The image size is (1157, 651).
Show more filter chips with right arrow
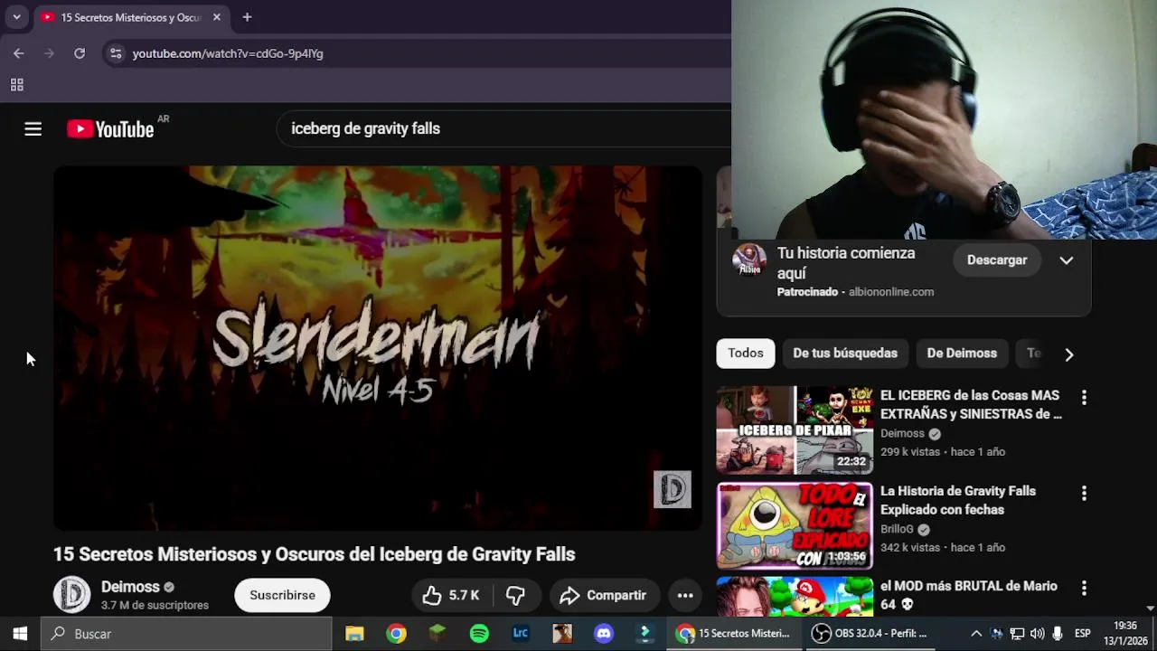click(x=1069, y=354)
